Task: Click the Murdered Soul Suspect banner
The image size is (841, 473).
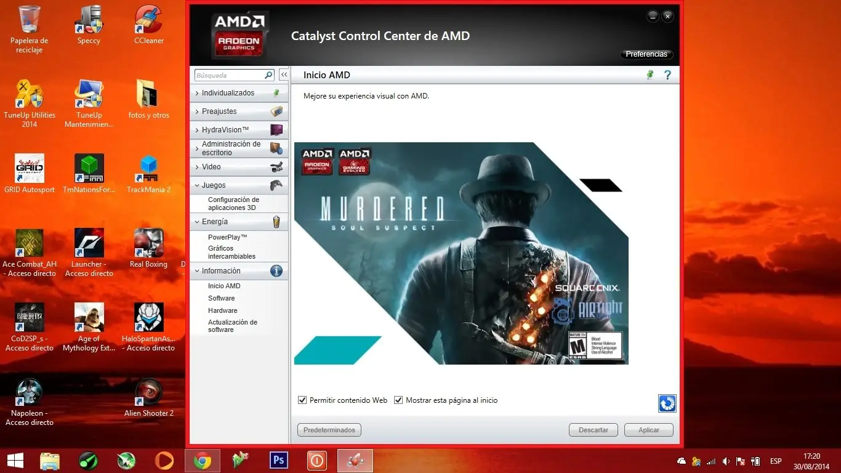Action: click(x=461, y=253)
